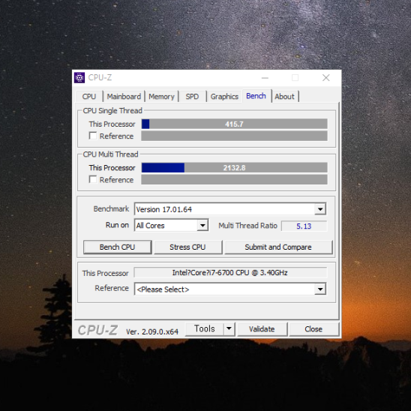Go to the Memory tab

[161, 97]
